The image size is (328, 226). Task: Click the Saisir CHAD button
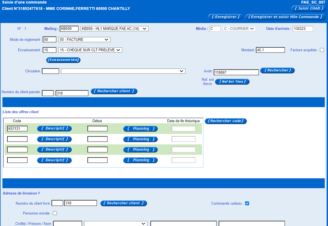click(x=309, y=8)
